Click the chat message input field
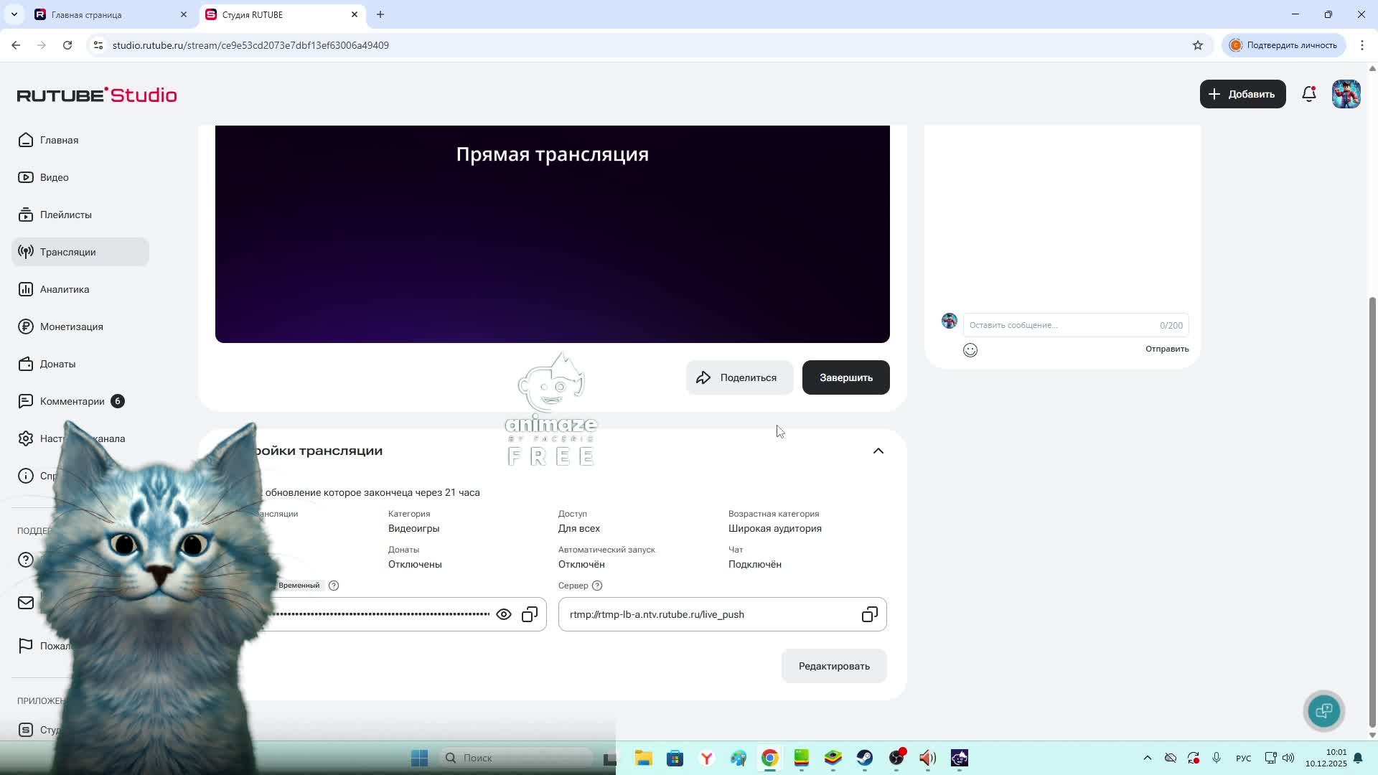 [1062, 325]
